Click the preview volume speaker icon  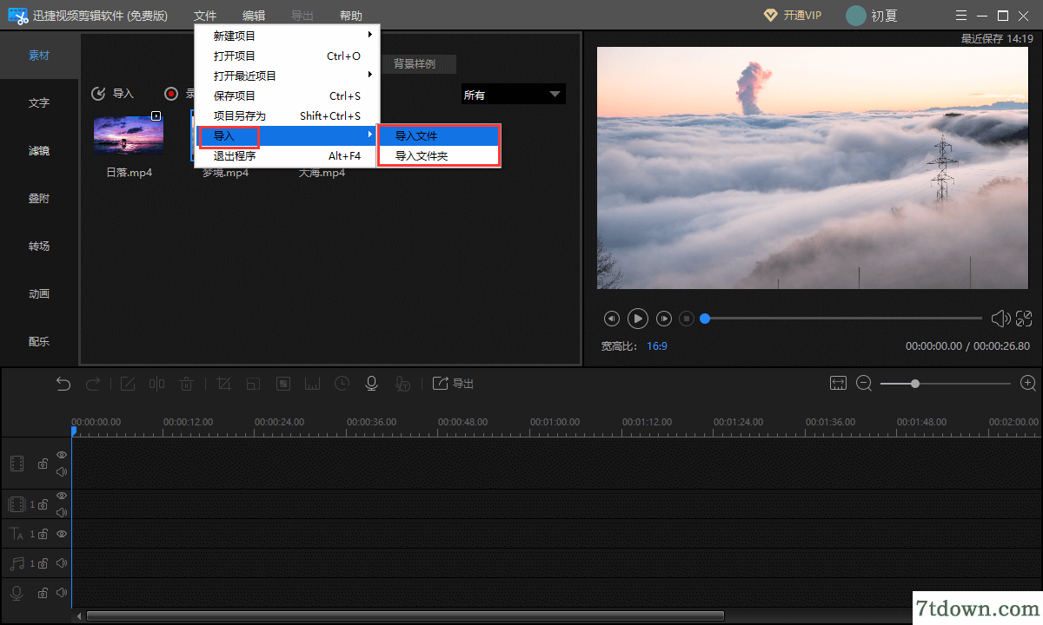tap(1000, 319)
